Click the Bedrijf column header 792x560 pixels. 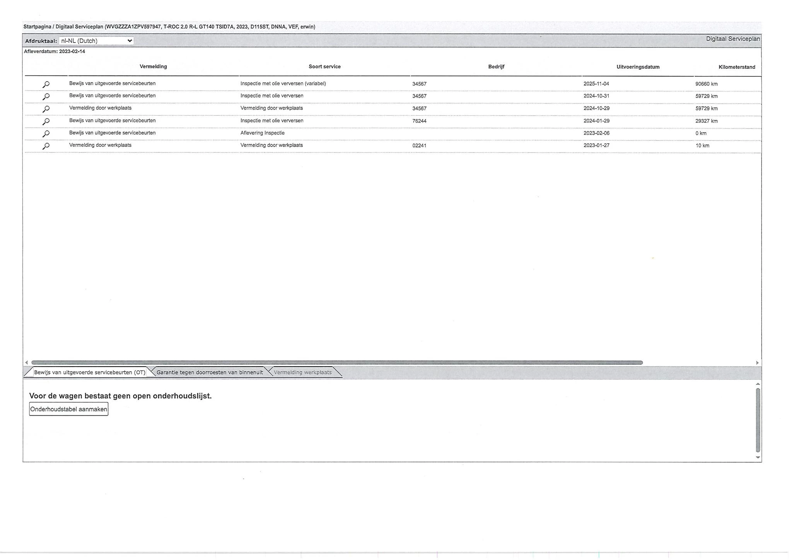point(496,67)
